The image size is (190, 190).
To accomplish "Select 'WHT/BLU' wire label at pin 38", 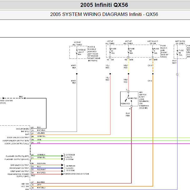I will click(41, 187).
